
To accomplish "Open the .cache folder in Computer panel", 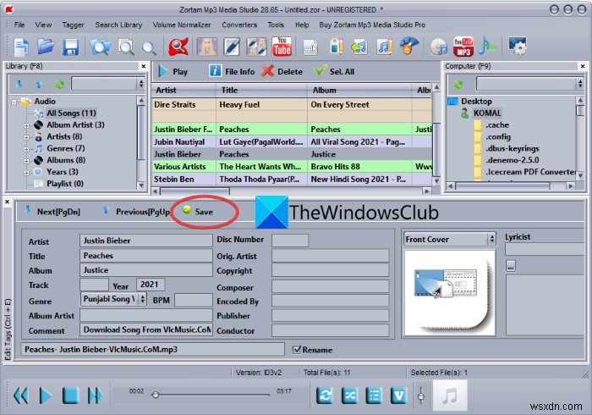I will (497, 125).
